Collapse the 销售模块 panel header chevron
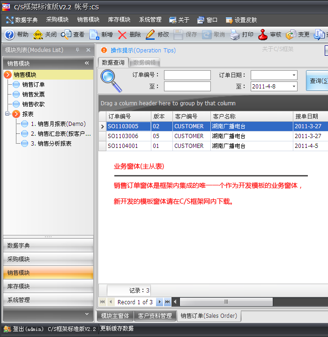 coord(87,63)
